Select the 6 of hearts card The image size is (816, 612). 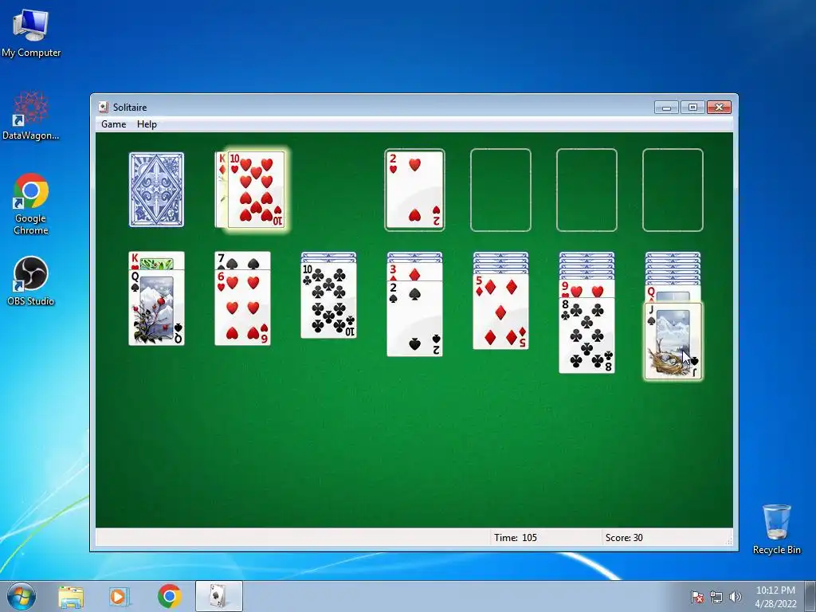click(x=242, y=307)
